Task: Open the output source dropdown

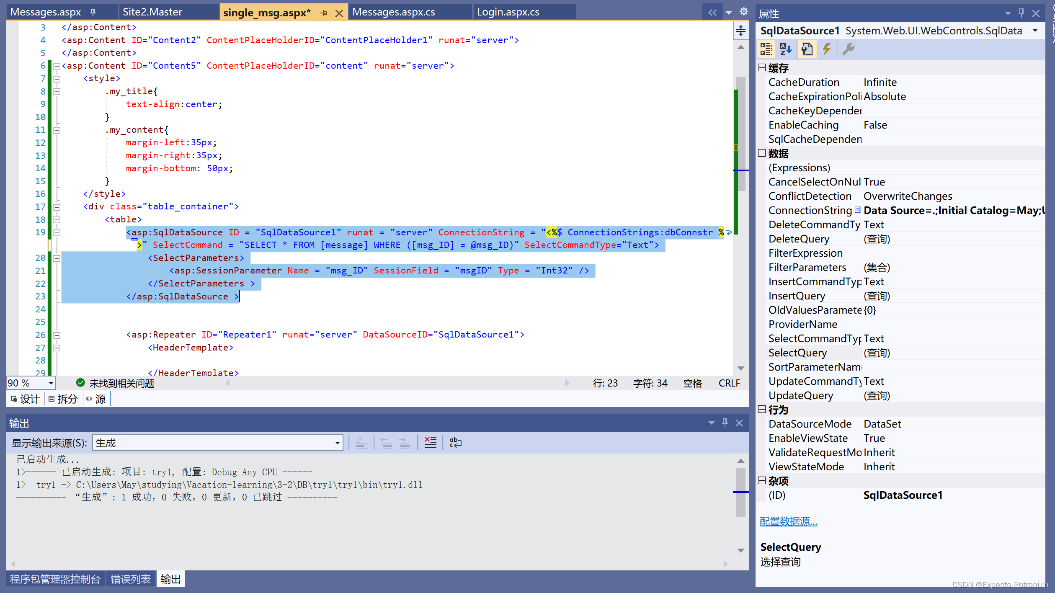Action: 337,443
